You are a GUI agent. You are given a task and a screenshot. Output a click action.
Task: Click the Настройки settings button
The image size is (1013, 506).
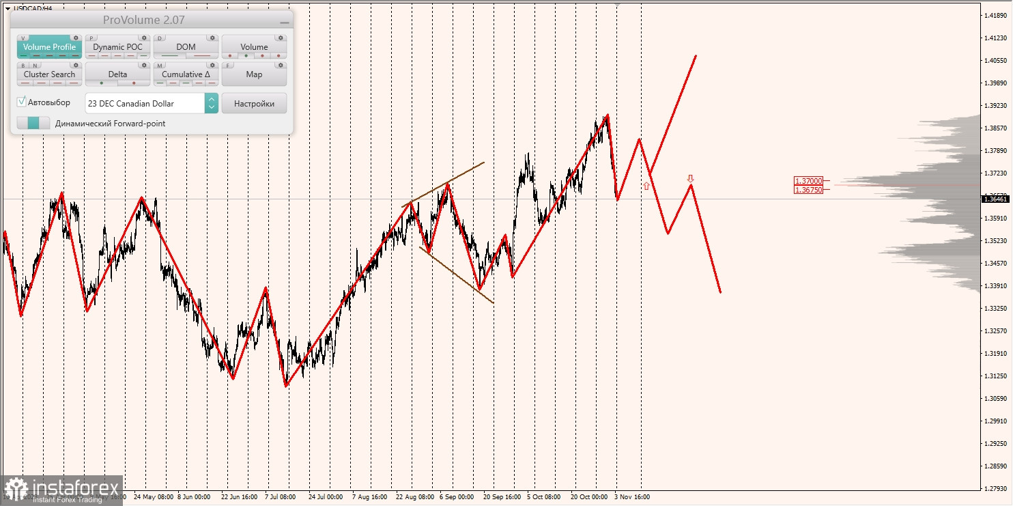(x=254, y=103)
